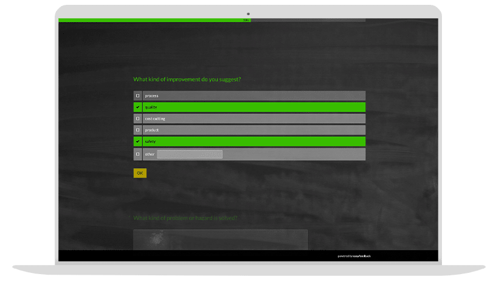Click the "problem or hazard is solved" heading

185,218
